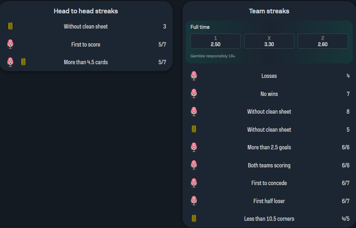Open the More than 4.5 cards streak

click(86, 62)
